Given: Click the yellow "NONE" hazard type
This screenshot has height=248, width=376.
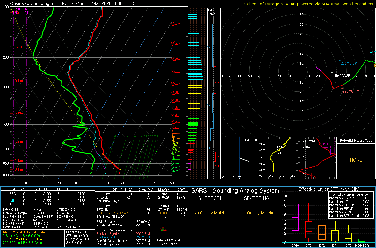Looking at the screenshot, I should (x=356, y=160).
